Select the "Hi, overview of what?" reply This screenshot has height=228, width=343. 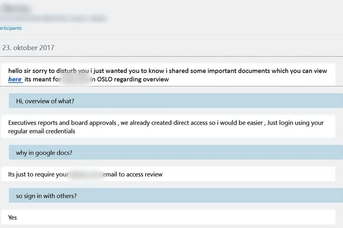tap(46, 101)
